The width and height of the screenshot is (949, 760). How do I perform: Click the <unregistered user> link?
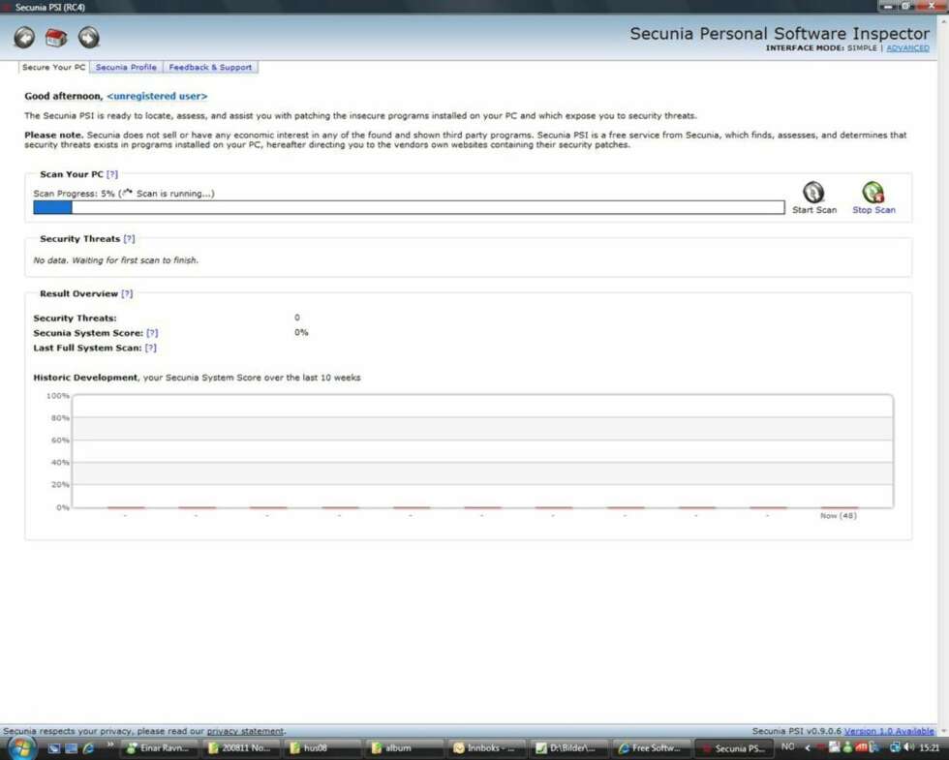click(x=157, y=96)
